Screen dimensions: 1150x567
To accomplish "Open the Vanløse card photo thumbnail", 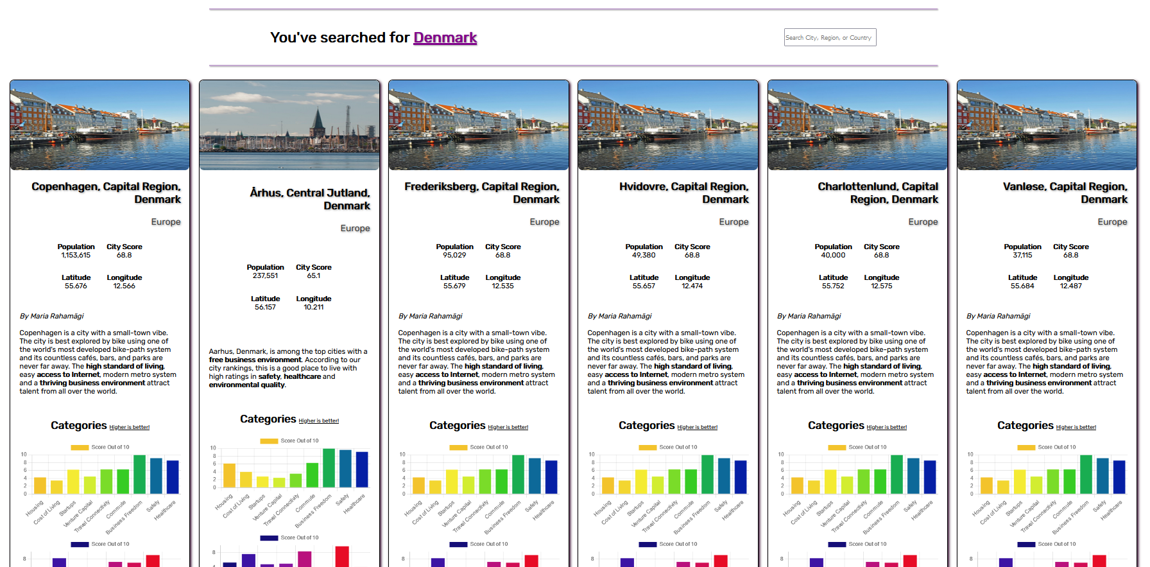I will 1047,125.
